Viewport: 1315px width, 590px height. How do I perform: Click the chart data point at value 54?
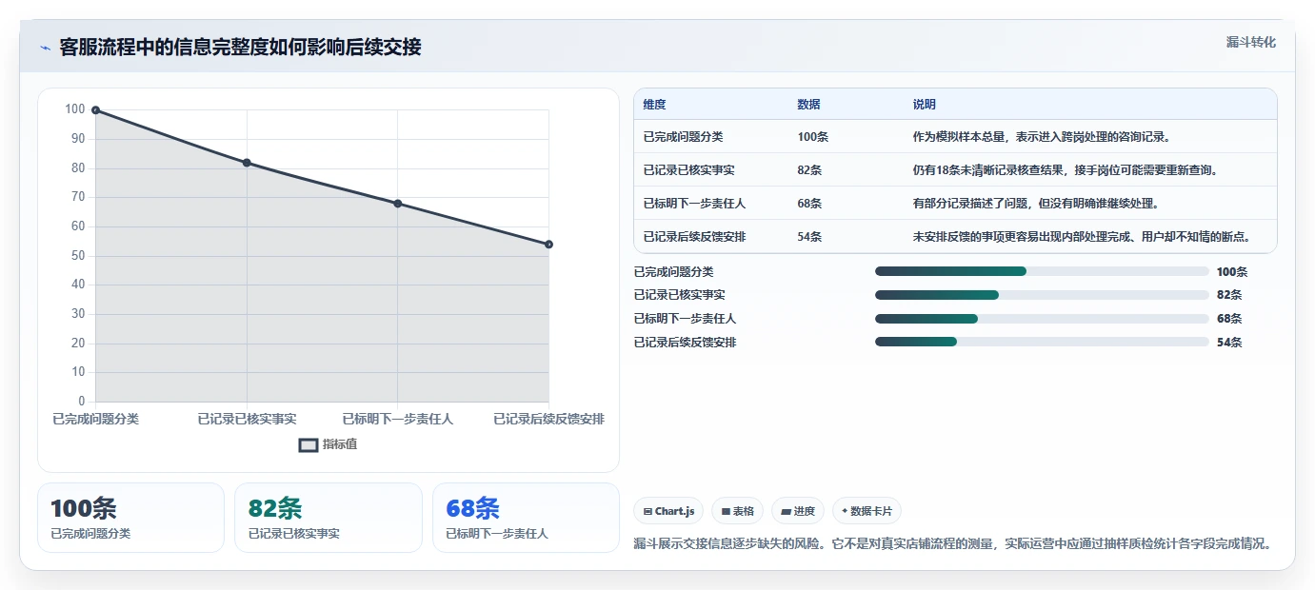click(x=549, y=245)
